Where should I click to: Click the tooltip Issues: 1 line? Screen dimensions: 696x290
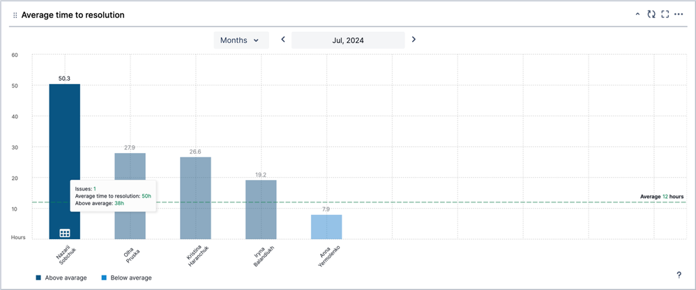[85, 188]
